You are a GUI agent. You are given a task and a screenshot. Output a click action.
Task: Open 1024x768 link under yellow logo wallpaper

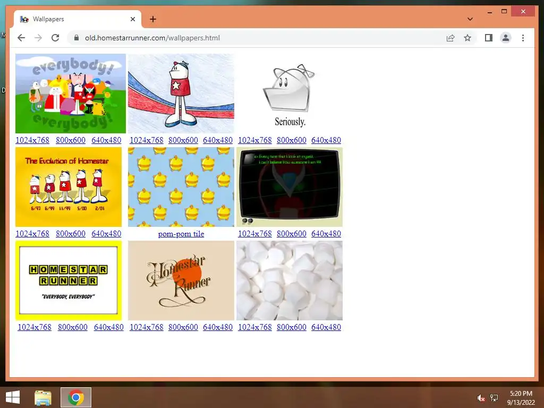click(x=35, y=327)
